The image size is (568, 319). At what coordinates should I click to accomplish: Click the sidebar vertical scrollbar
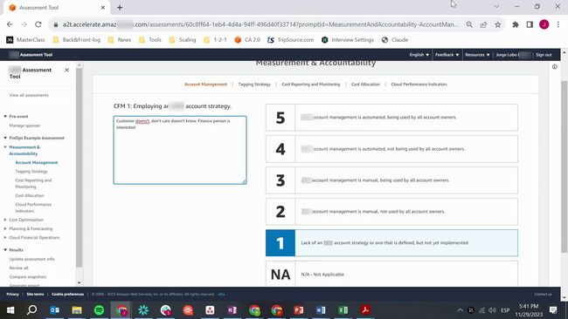click(x=79, y=168)
